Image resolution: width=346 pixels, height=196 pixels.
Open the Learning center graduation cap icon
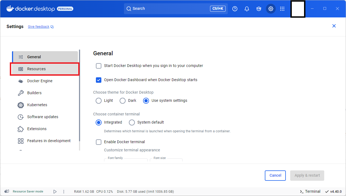[x=259, y=9]
